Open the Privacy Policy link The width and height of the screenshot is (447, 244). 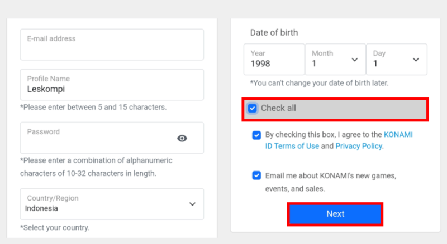[x=359, y=146]
